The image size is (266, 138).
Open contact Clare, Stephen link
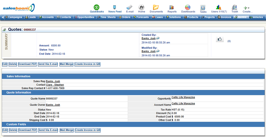point(55,85)
